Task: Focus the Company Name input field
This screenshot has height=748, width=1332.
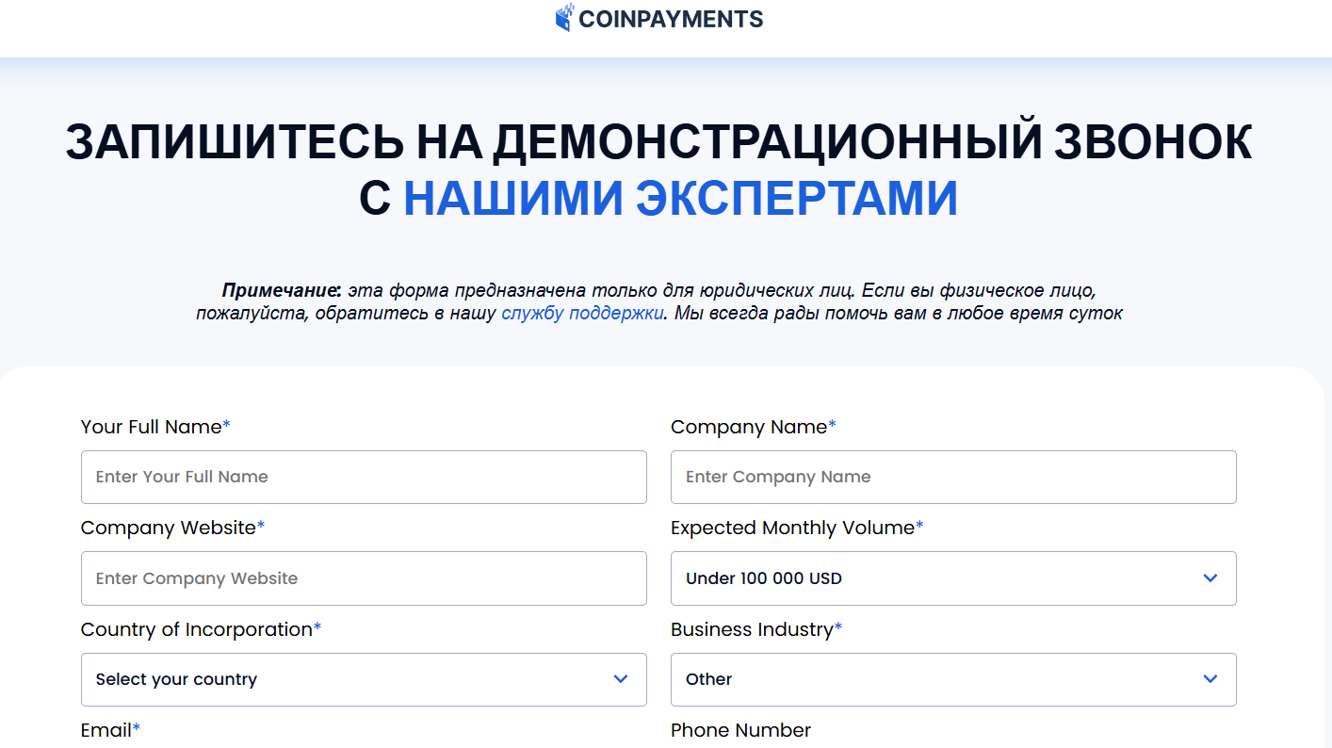Action: coord(953,477)
